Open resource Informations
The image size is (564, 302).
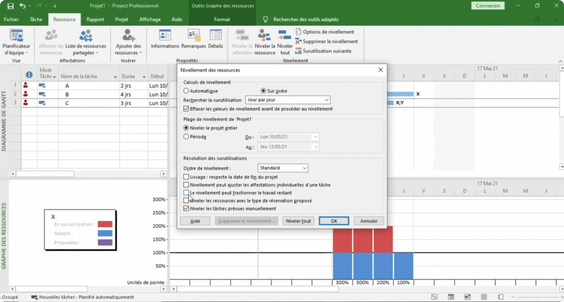(165, 39)
